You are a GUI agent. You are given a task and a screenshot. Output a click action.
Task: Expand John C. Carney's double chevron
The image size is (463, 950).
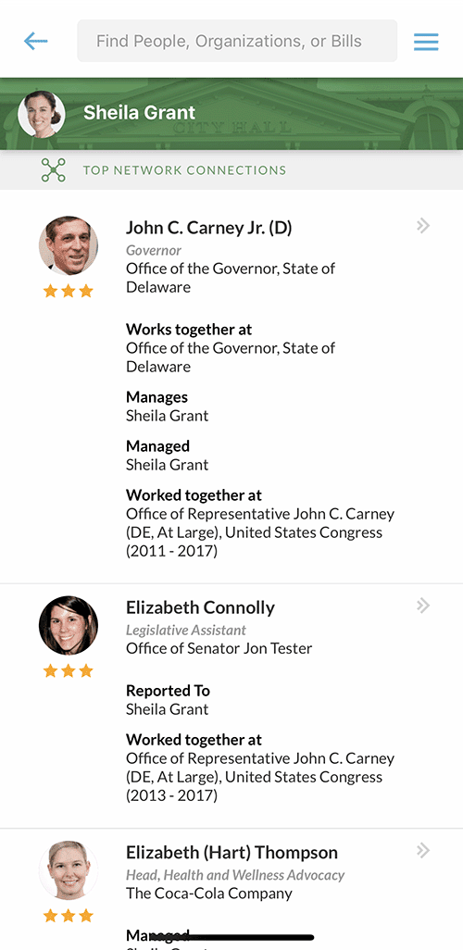(x=423, y=226)
